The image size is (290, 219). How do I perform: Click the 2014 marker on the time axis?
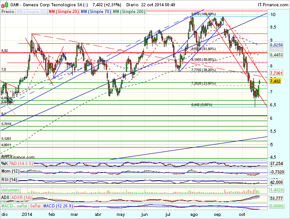27,215
